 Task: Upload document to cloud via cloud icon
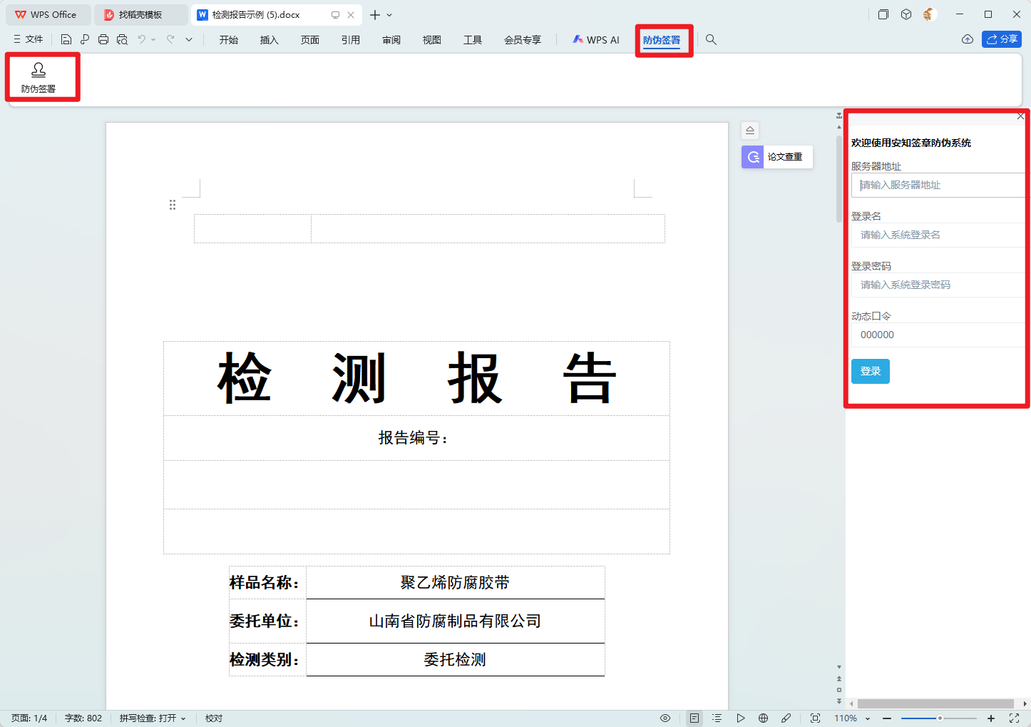[967, 39]
